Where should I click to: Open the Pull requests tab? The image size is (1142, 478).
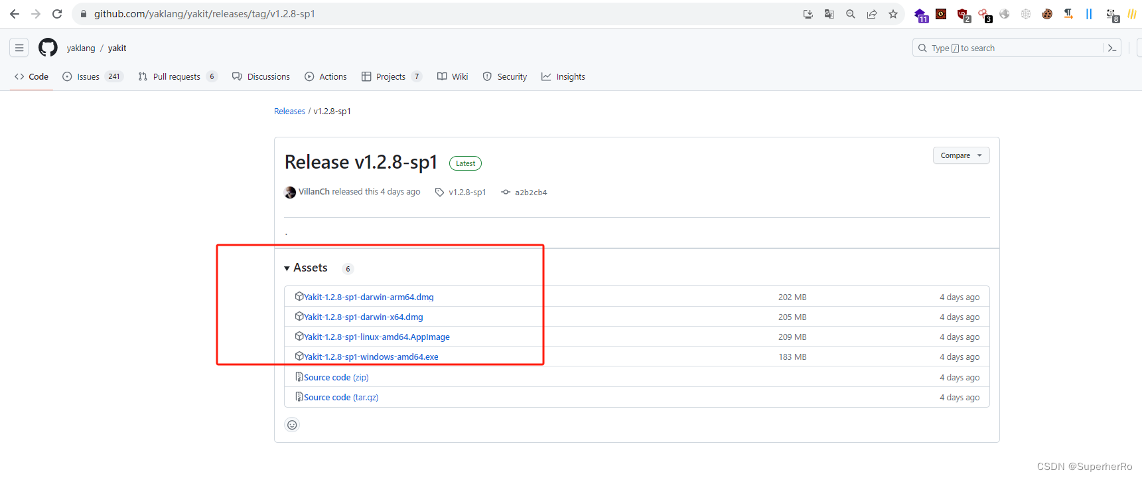[x=177, y=77]
